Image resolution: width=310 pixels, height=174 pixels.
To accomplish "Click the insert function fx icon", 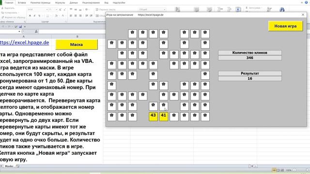I will (x=36, y=31).
